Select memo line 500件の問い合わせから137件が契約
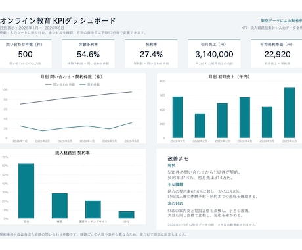The image size is (302, 250). tap(204, 172)
